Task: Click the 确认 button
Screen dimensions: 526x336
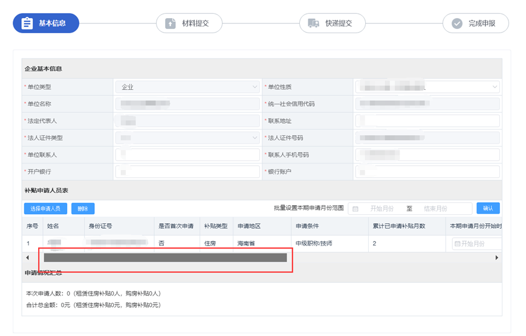Action: [488, 209]
